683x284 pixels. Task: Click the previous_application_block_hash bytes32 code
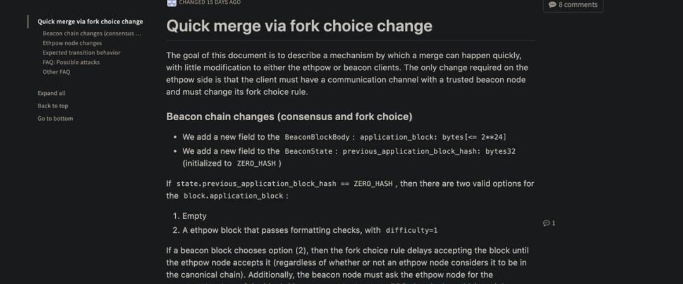(431, 151)
